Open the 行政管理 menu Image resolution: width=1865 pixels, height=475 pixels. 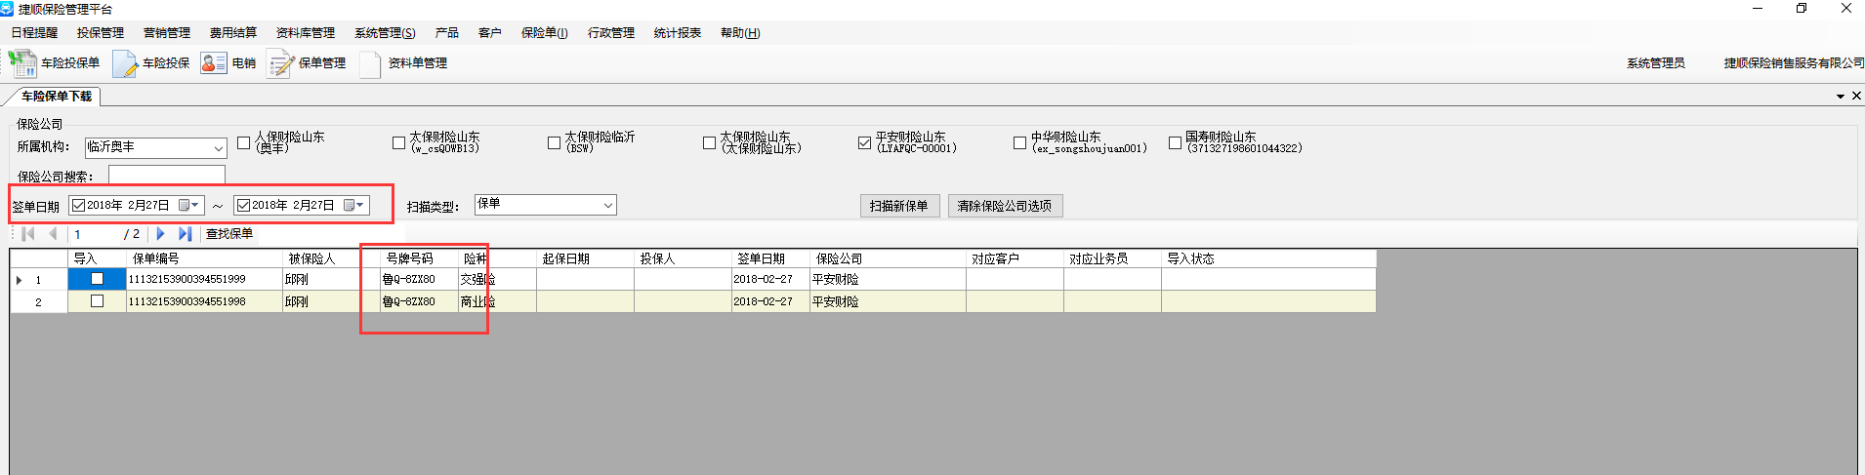(611, 33)
